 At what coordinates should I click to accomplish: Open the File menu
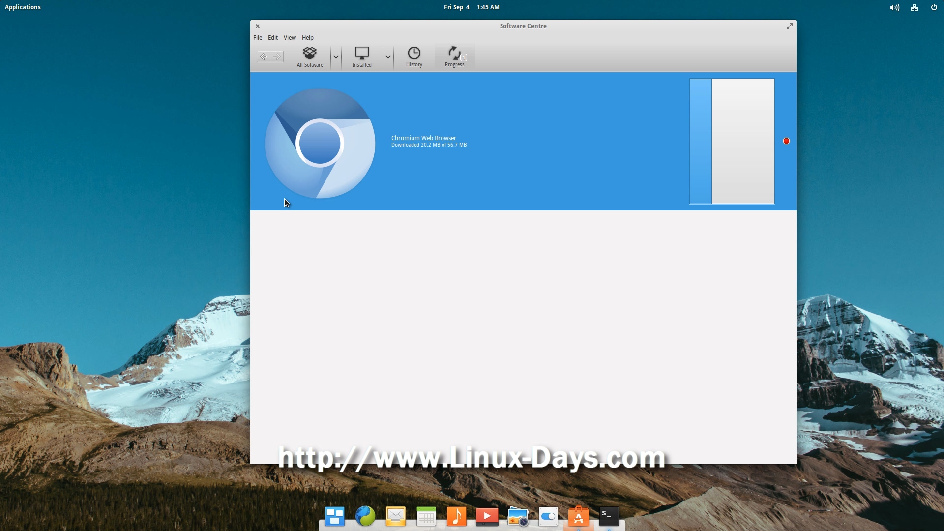(258, 38)
